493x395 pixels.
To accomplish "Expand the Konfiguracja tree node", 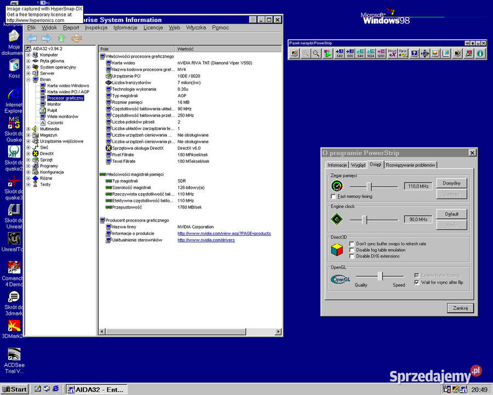I will [28, 172].
